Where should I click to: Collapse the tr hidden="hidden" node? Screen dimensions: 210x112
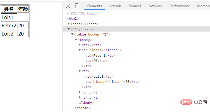click(x=80, y=50)
